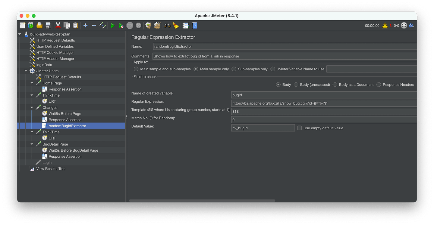Collapse all nodes with minus icon

click(94, 26)
